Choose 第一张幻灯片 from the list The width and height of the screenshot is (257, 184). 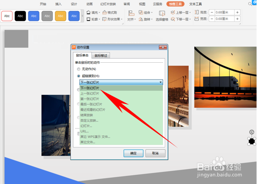121,99
